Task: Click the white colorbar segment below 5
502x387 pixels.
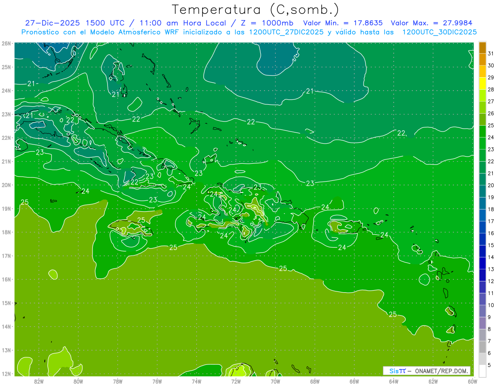Action: 482,371
